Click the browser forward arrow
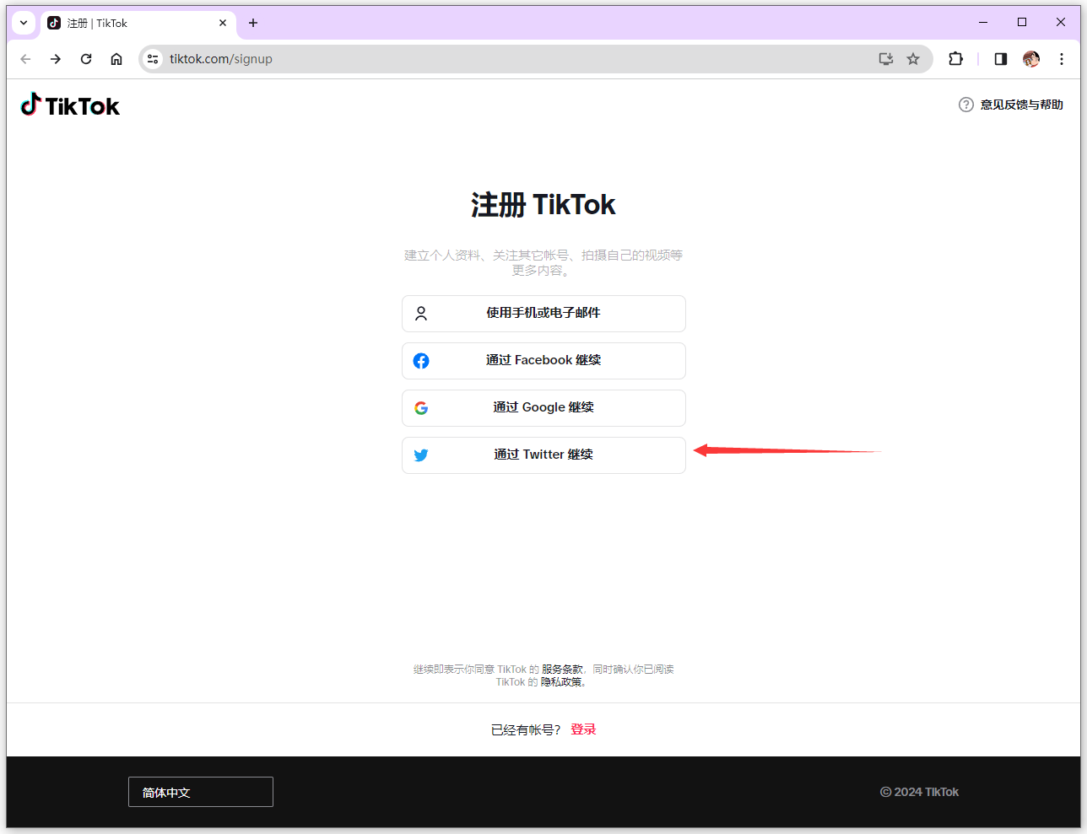Viewport: 1087px width, 834px height. (56, 59)
